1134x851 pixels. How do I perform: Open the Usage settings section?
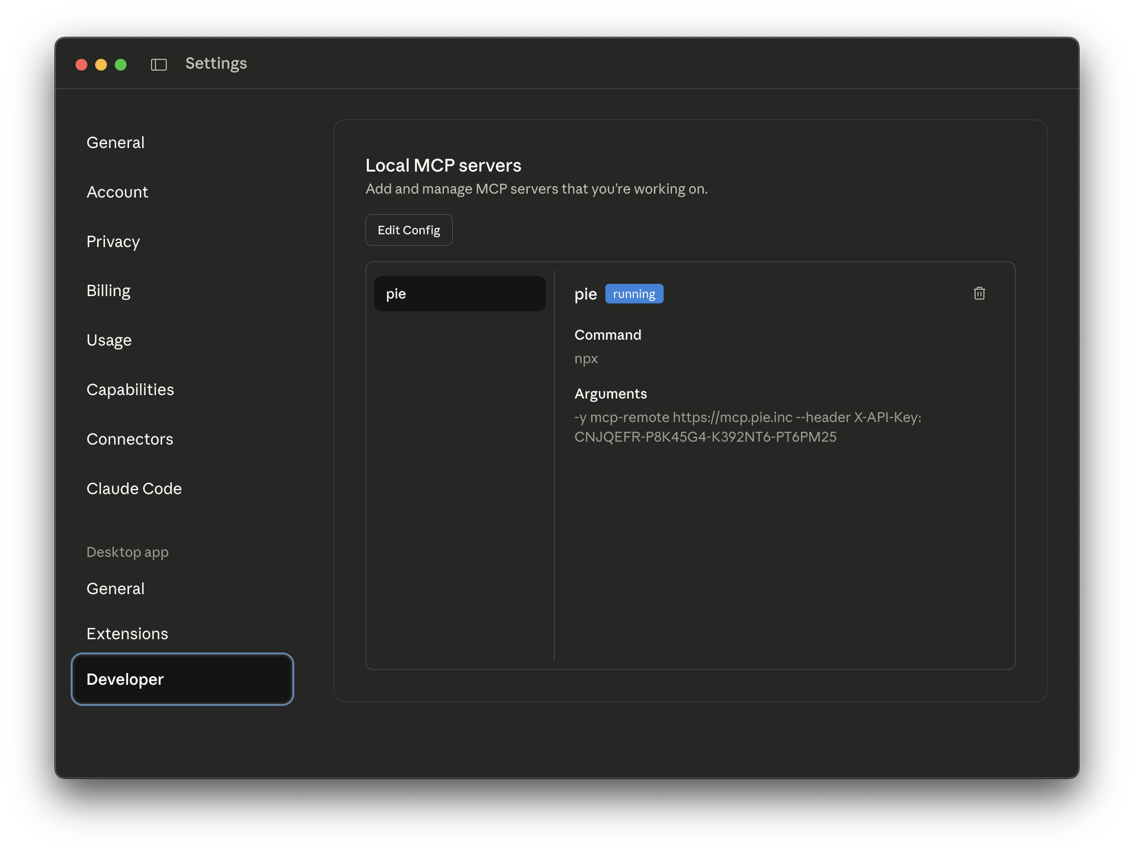pyautogui.click(x=109, y=340)
